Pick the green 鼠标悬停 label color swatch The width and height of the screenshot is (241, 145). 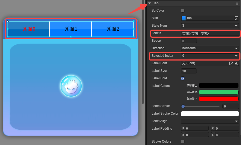[x=219, y=92]
